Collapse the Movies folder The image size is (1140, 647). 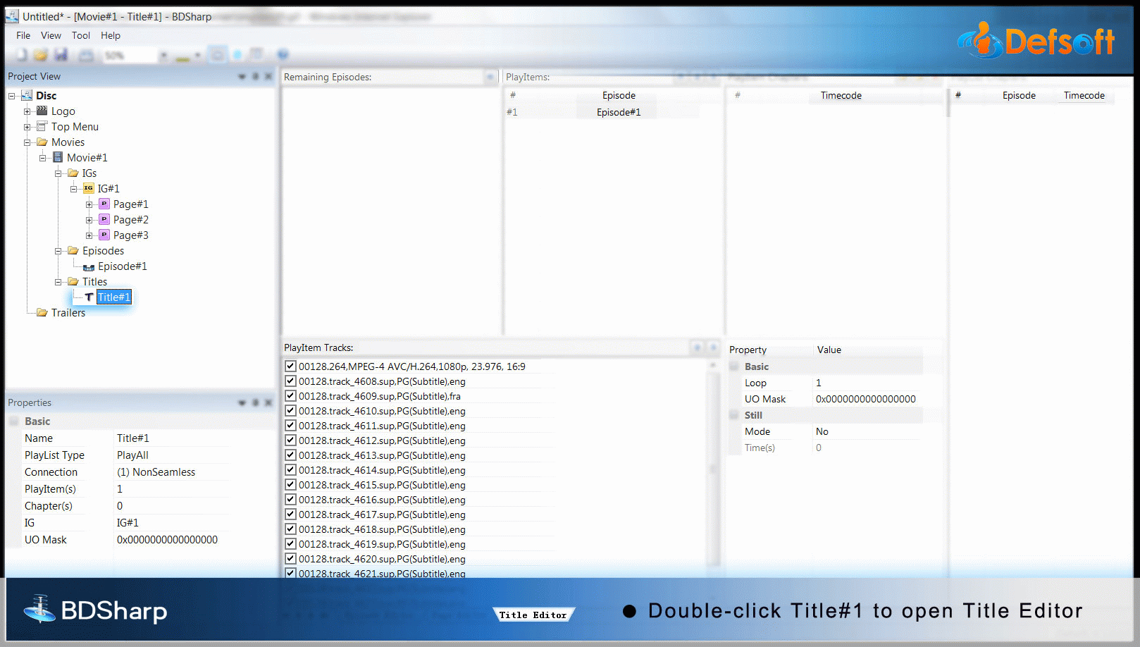click(x=27, y=142)
